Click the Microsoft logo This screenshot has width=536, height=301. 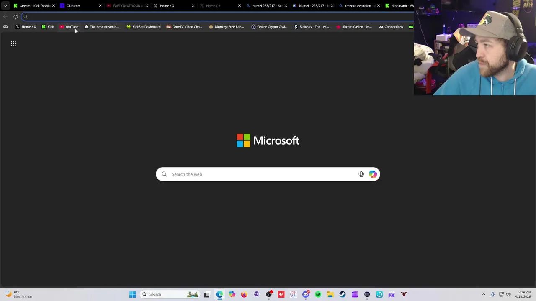click(x=268, y=140)
